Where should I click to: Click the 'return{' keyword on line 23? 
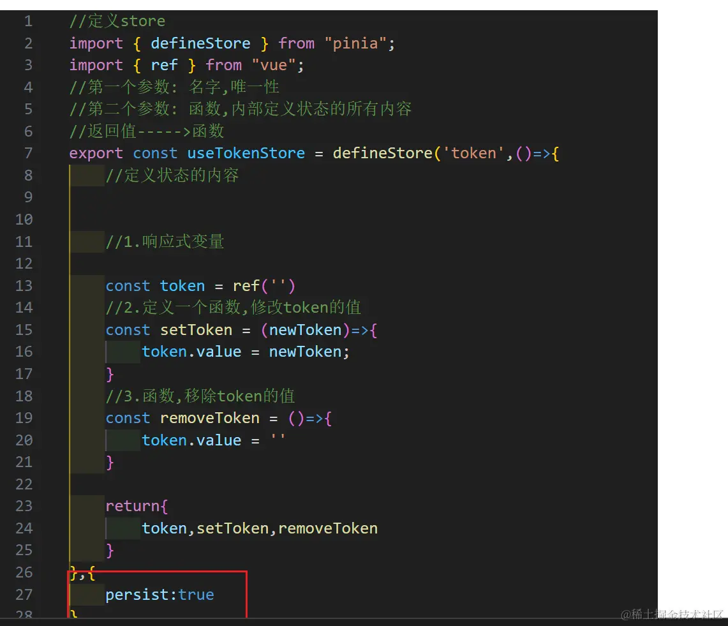click(x=137, y=506)
